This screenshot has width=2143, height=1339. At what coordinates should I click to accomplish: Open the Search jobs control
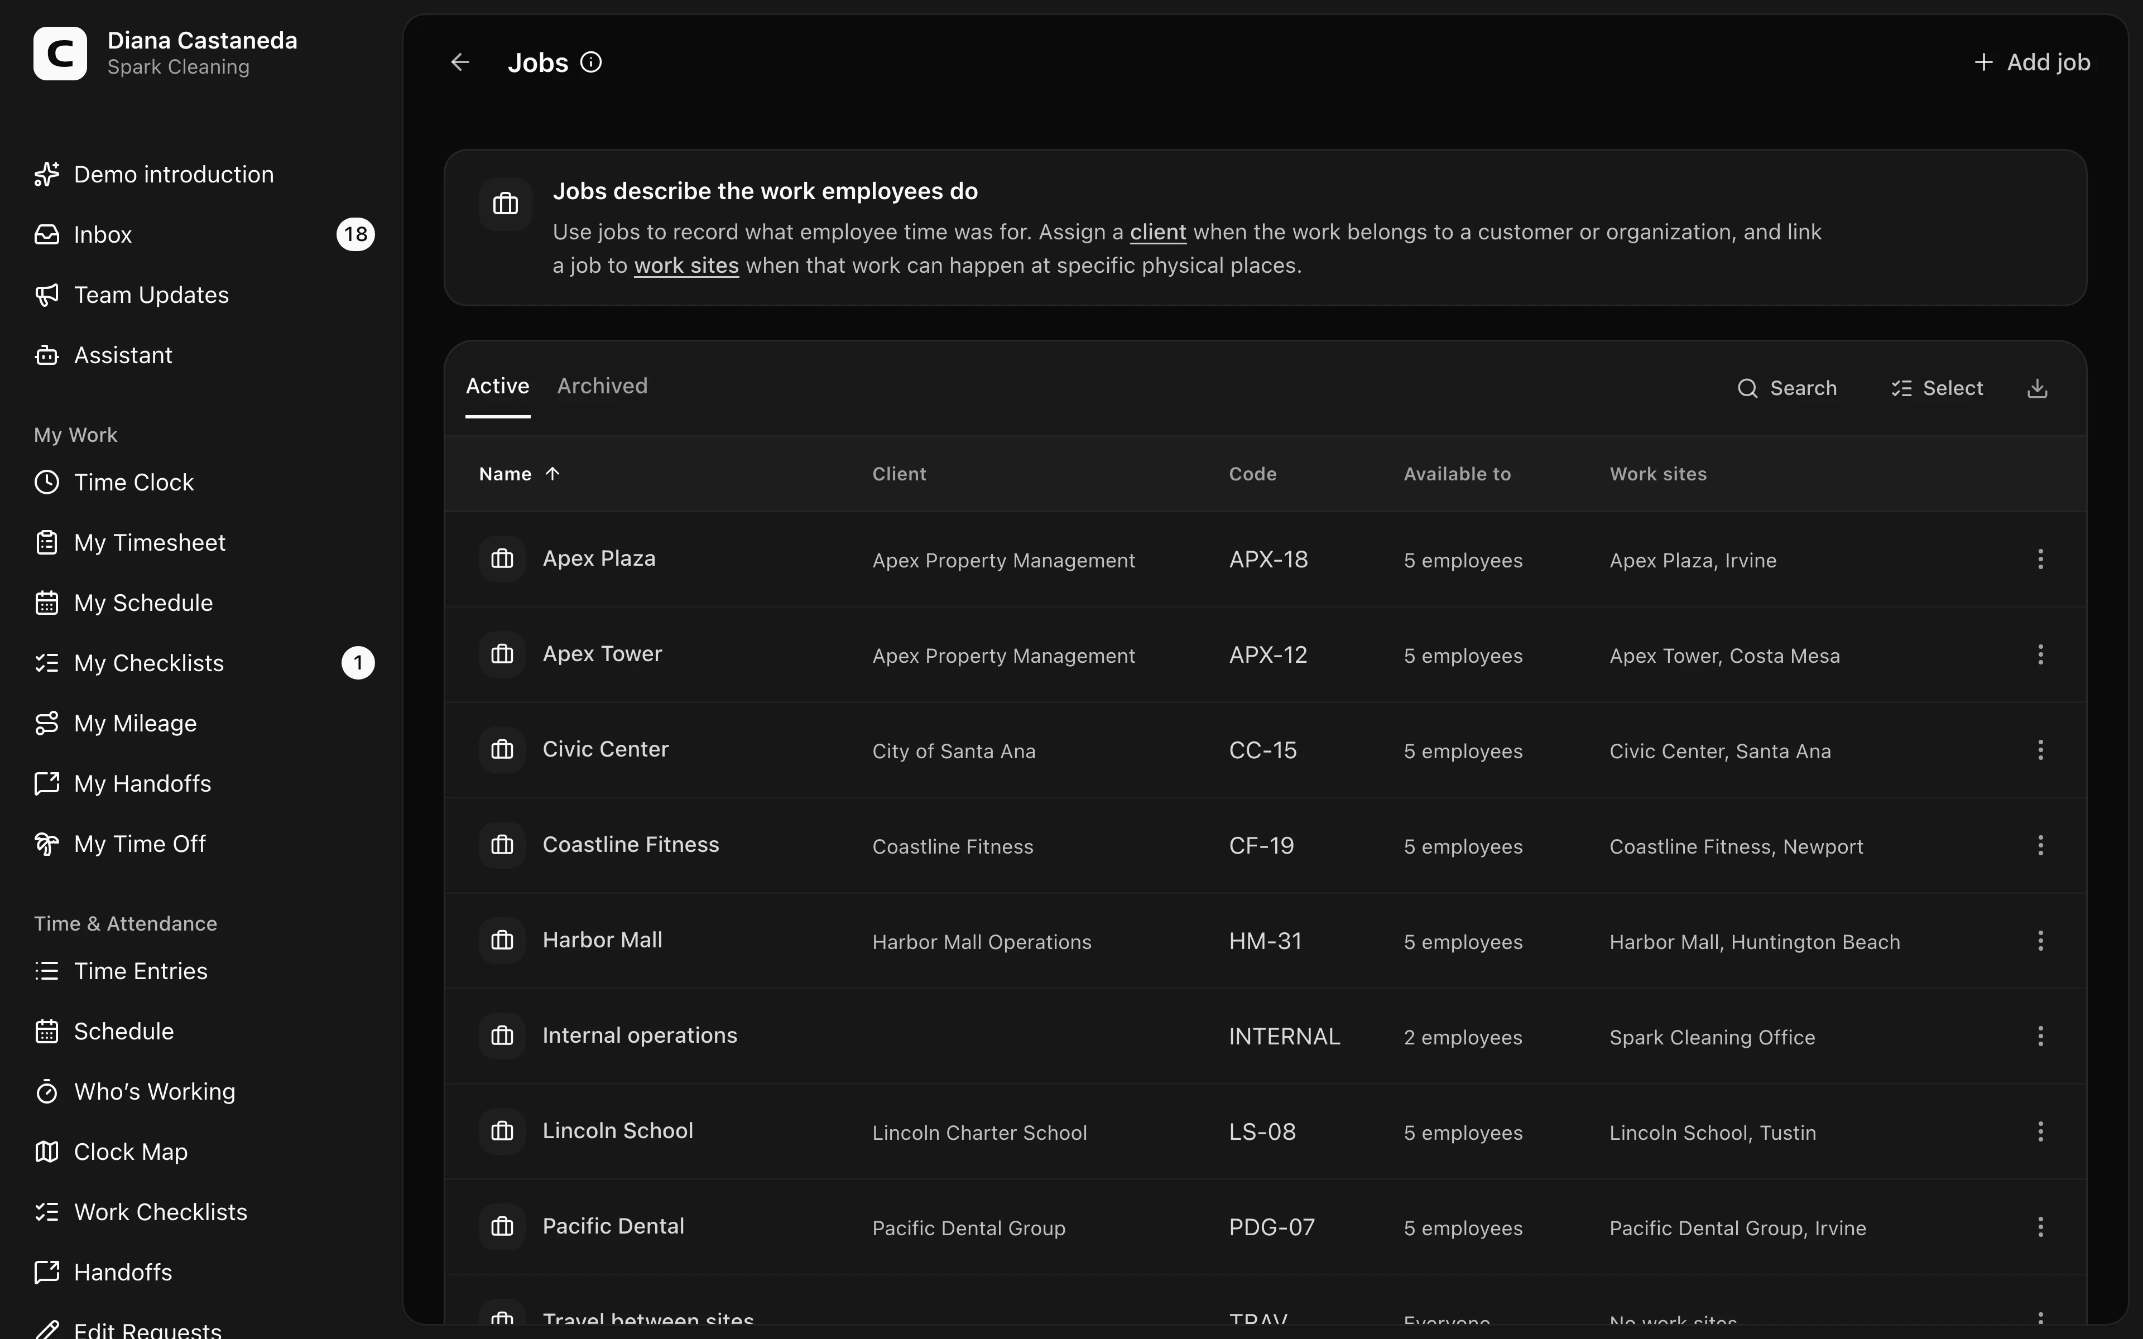[x=1787, y=388]
